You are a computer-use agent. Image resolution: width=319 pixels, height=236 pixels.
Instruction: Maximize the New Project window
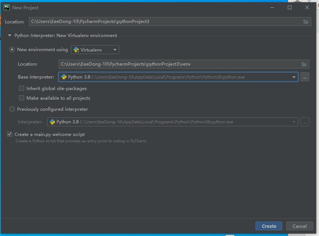point(290,7)
